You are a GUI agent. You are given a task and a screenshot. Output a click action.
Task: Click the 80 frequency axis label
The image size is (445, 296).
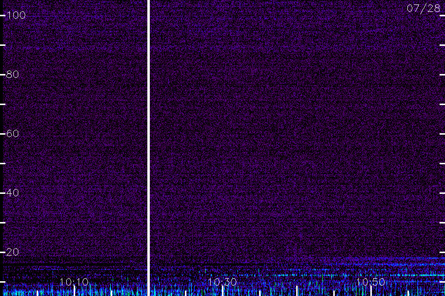pos(12,74)
